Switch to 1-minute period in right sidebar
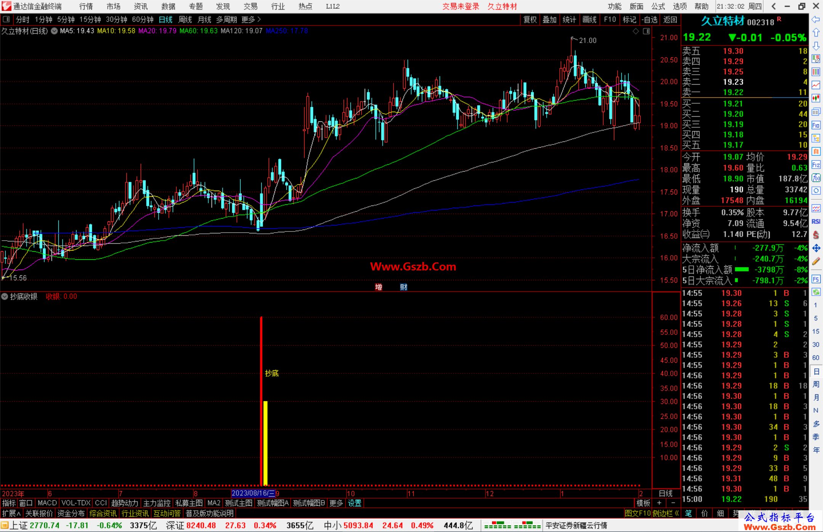The height and width of the screenshot is (532, 823). coord(815,305)
